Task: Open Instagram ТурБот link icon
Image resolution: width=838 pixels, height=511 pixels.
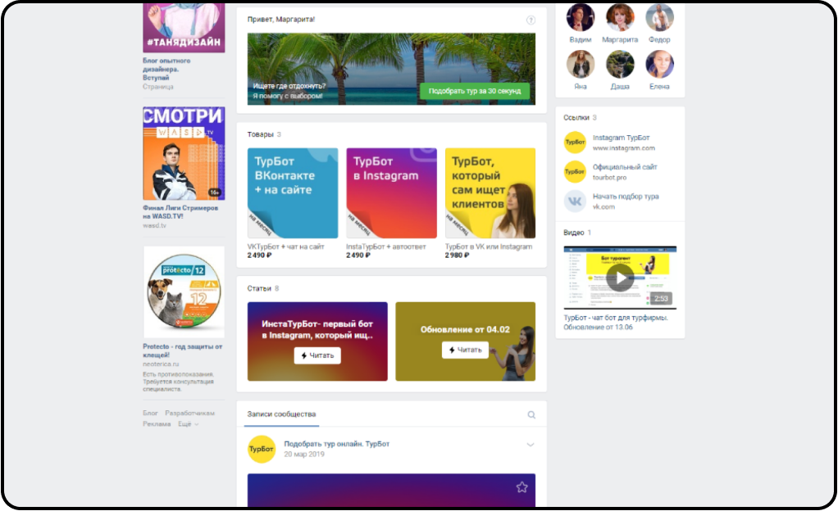Action: point(575,142)
